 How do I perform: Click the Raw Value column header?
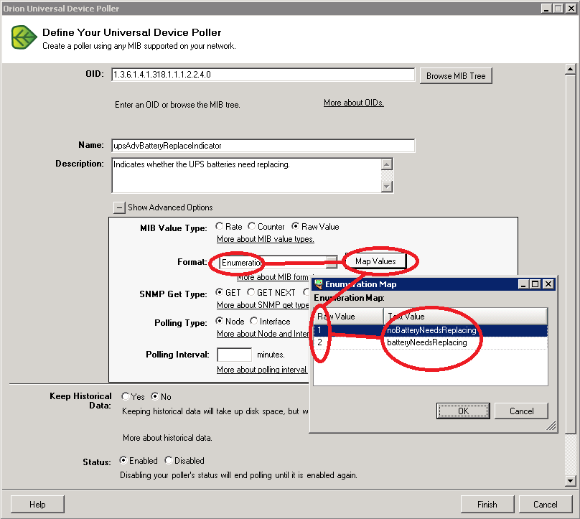[x=348, y=317]
